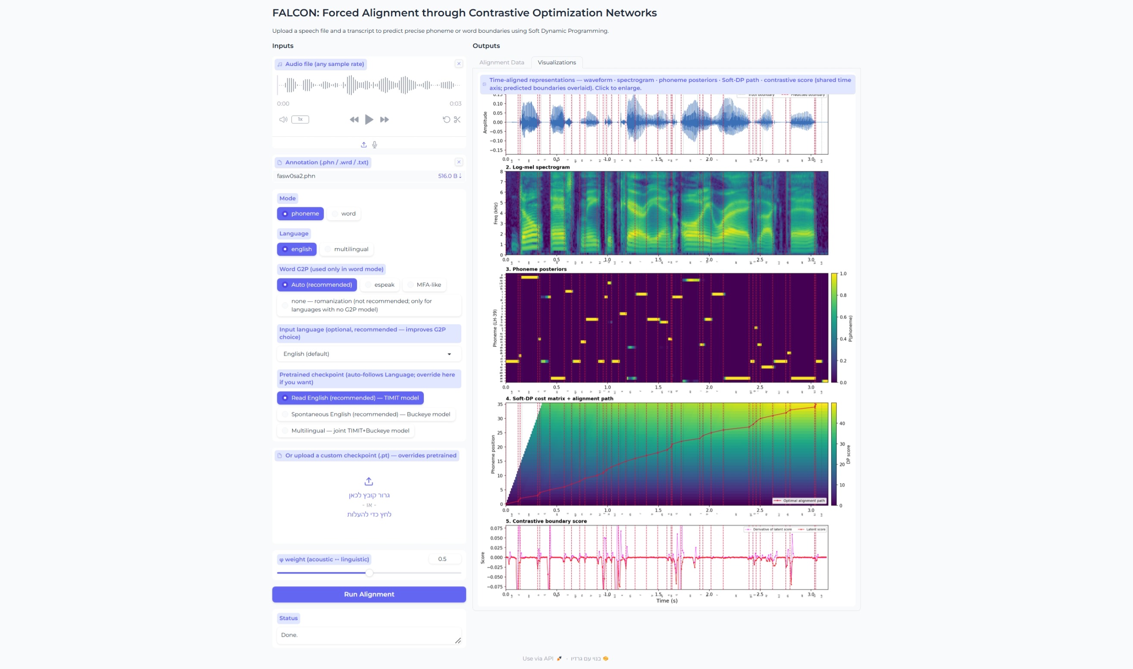Skip forward in the audio
1133x669 pixels.
[384, 119]
